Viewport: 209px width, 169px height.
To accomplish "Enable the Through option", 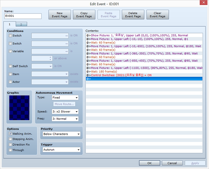I will [x=10, y=150].
